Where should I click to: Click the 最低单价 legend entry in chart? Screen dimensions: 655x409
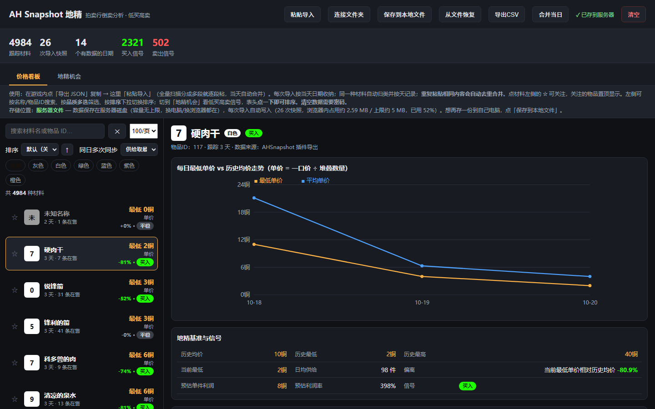tap(268, 180)
